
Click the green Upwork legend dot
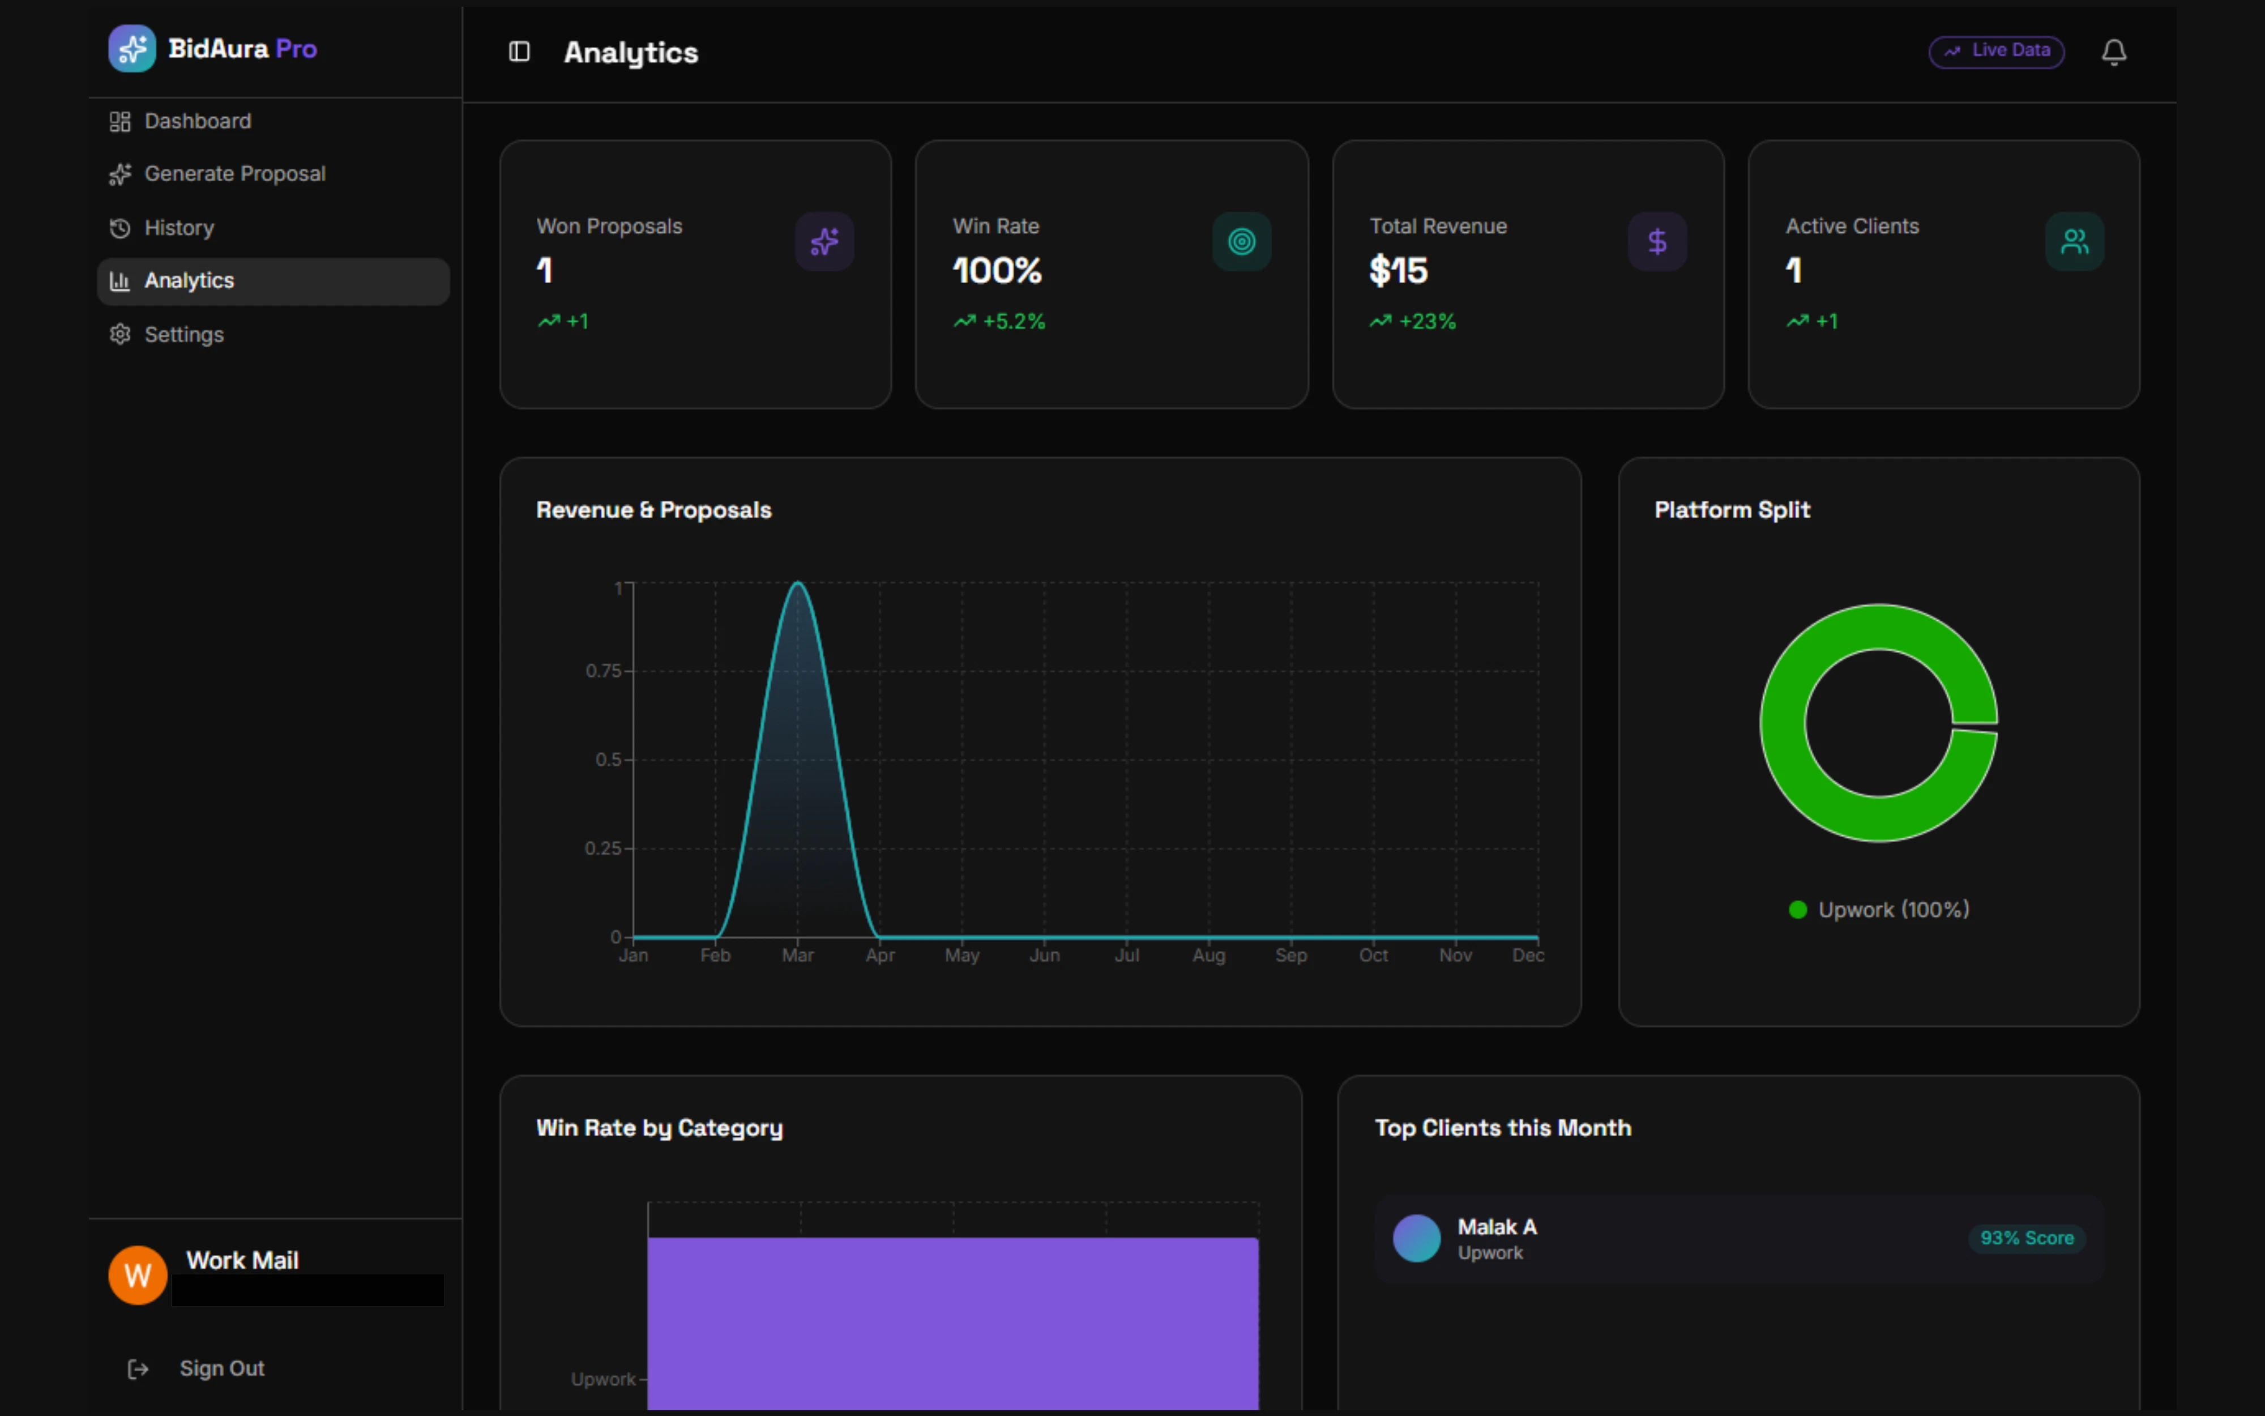1797,909
